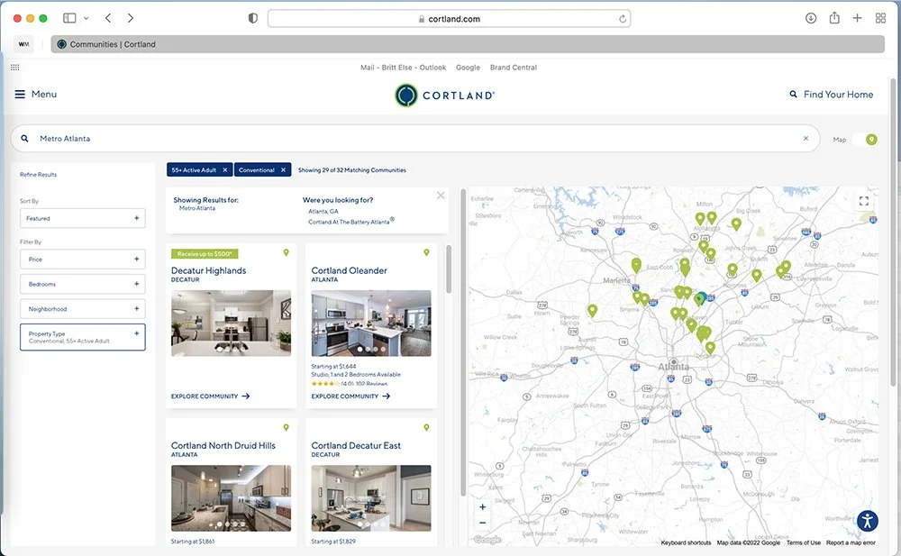Clear the Metro Atlanta search field
901x556 pixels.
[805, 139]
